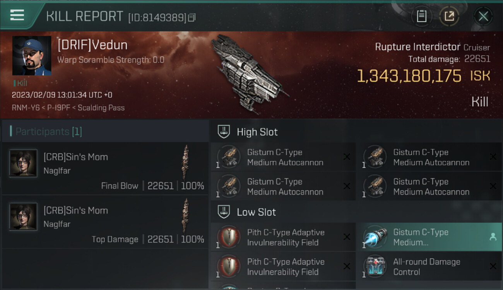Click the share/export icon in the header
This screenshot has width=503, height=290.
tap(449, 16)
